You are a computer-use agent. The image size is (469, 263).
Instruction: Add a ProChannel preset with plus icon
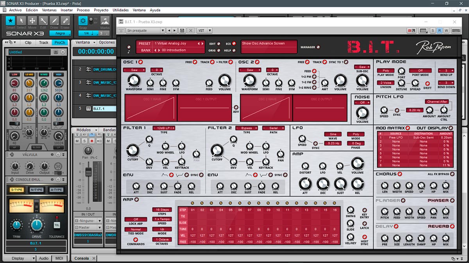click(x=56, y=52)
